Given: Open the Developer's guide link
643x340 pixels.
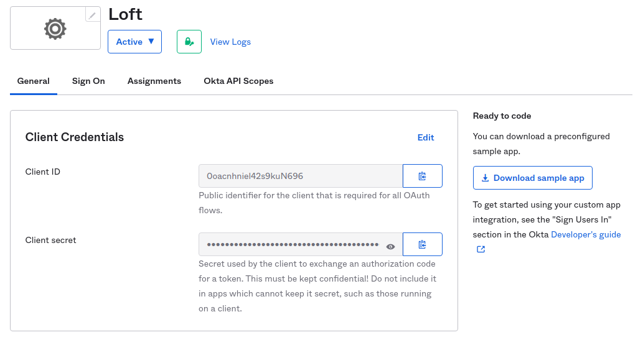Looking at the screenshot, I should pos(586,235).
